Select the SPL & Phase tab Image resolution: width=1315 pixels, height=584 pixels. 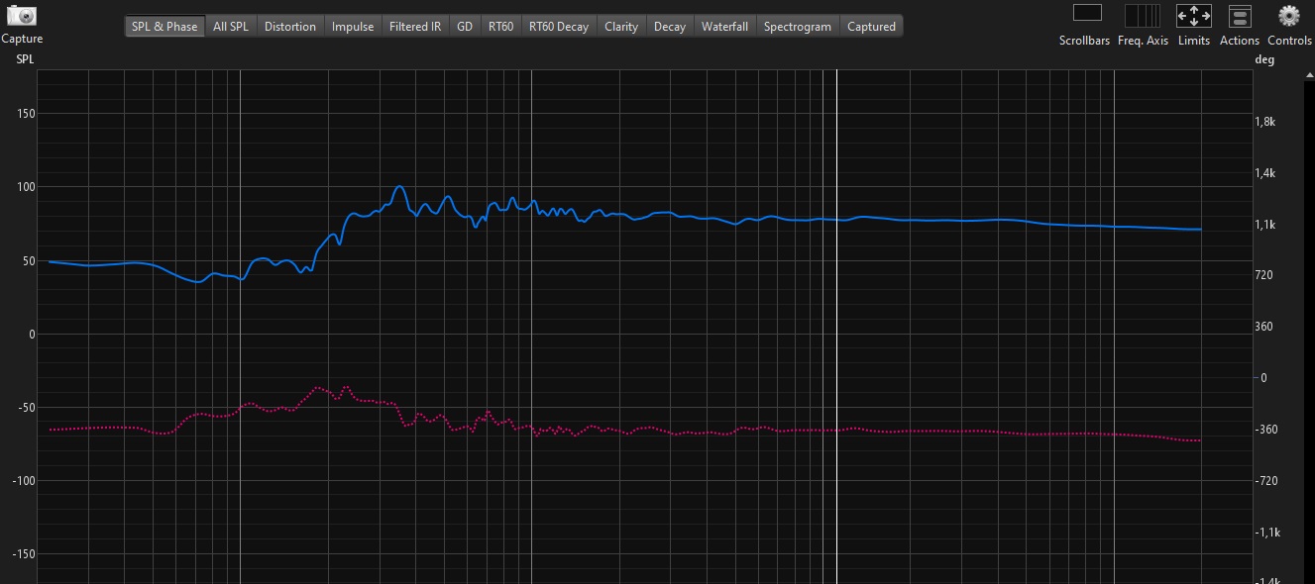164,27
